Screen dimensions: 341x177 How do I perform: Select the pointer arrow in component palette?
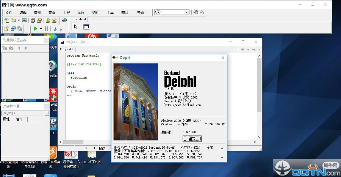coord(75,27)
